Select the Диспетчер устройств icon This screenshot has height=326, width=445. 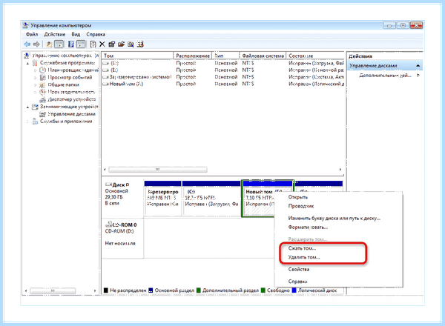tap(42, 99)
